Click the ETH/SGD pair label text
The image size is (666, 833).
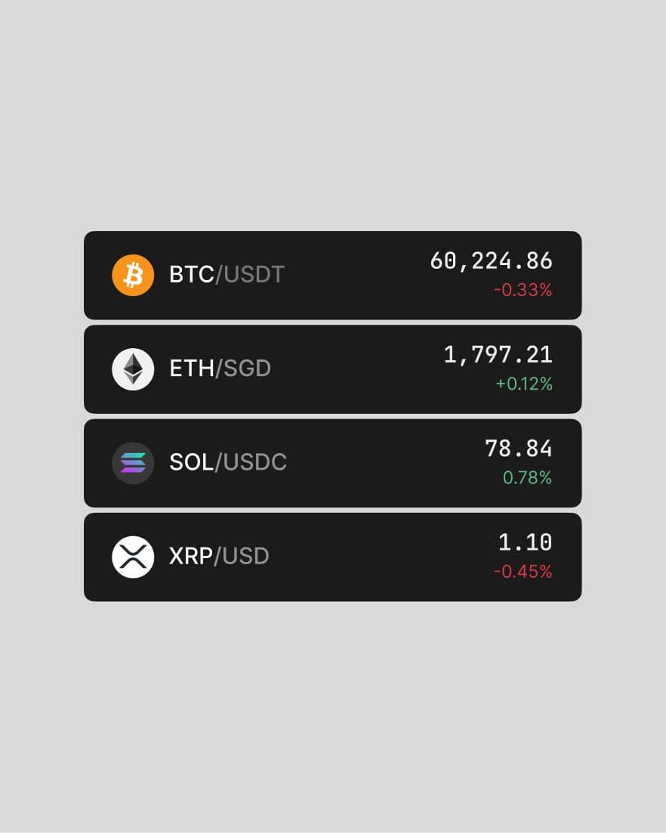(x=220, y=368)
